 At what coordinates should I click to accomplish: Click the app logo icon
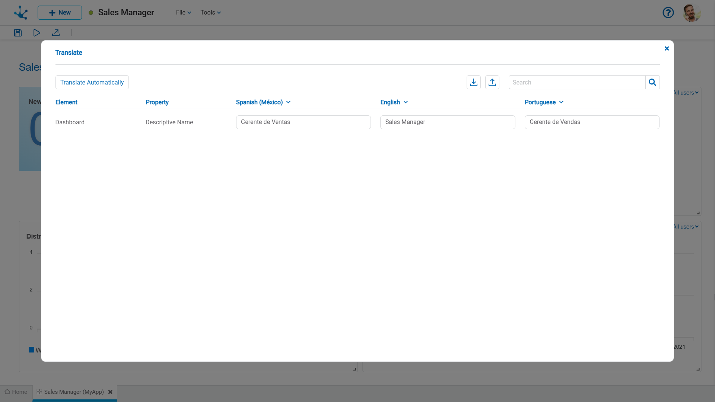click(21, 13)
